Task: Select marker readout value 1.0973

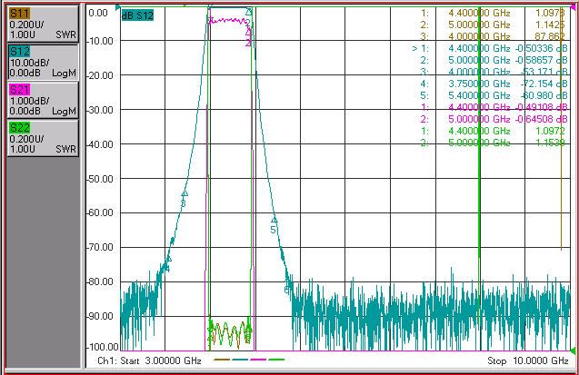Action: click(x=550, y=13)
